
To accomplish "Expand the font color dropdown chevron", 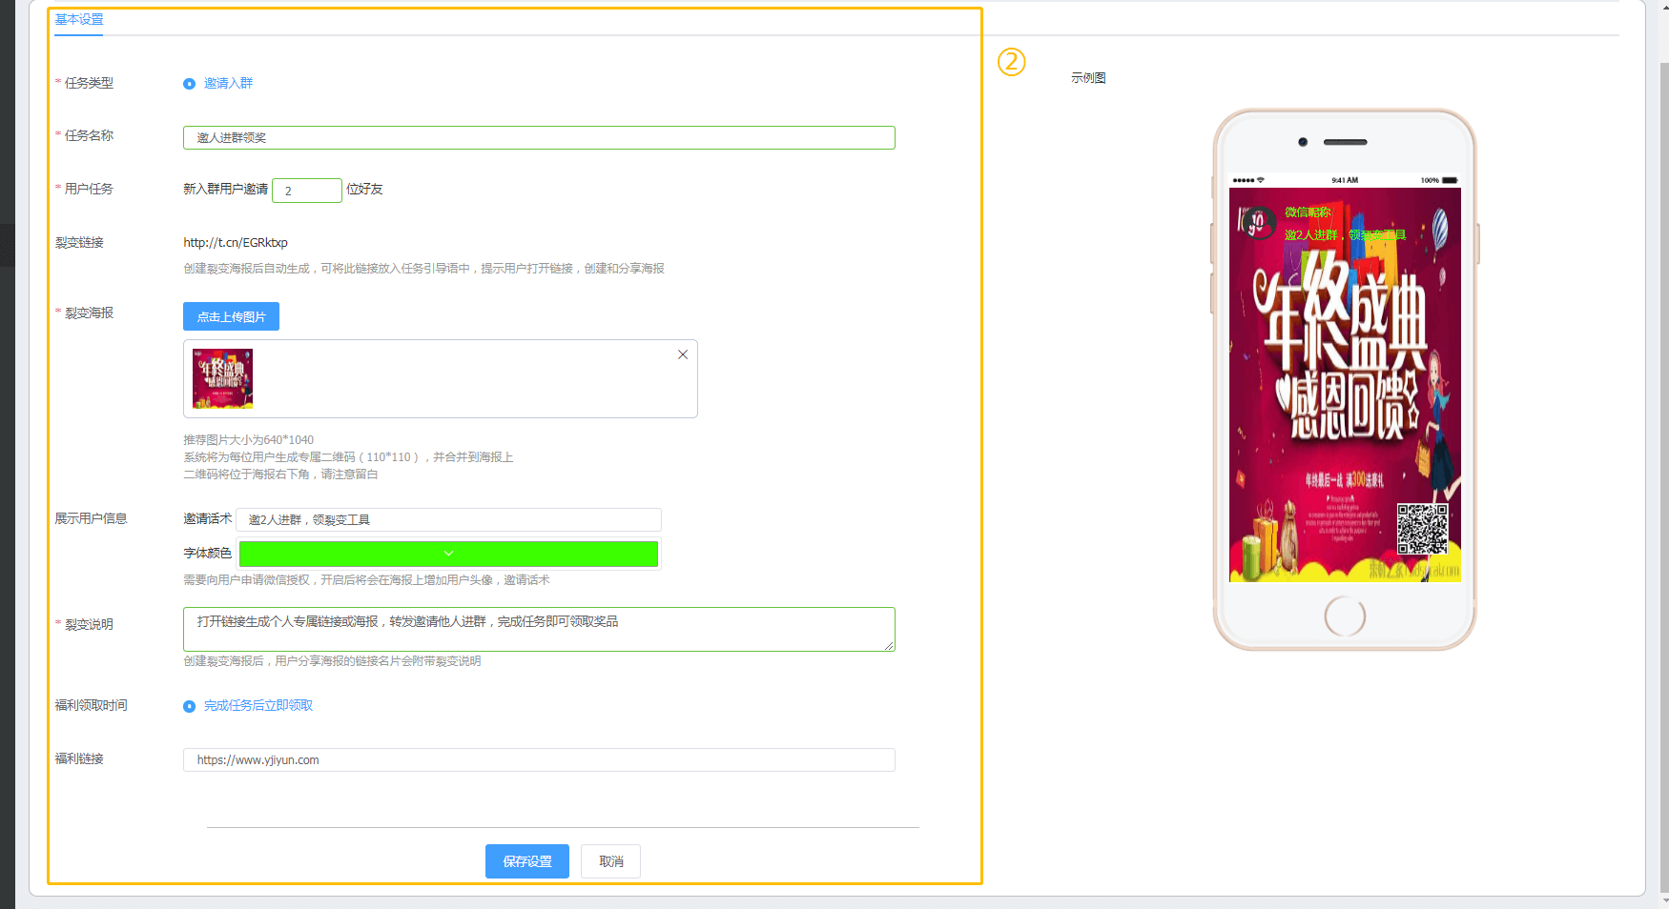I will 448,554.
